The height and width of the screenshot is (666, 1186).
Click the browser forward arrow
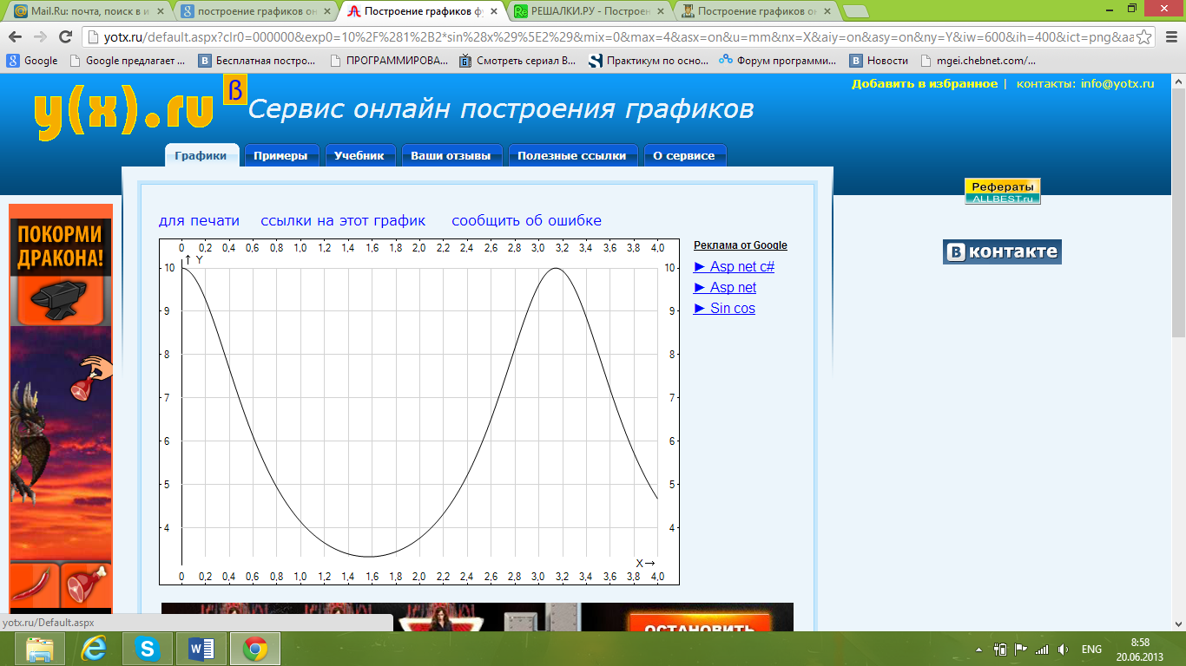(40, 37)
